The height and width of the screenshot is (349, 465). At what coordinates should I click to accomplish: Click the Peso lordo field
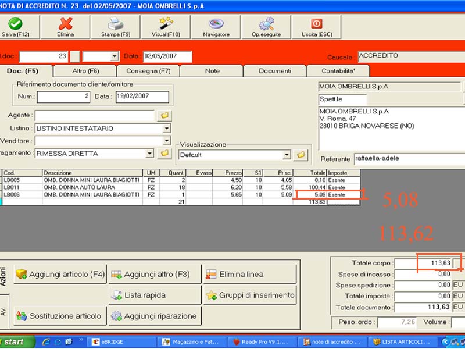(x=397, y=322)
